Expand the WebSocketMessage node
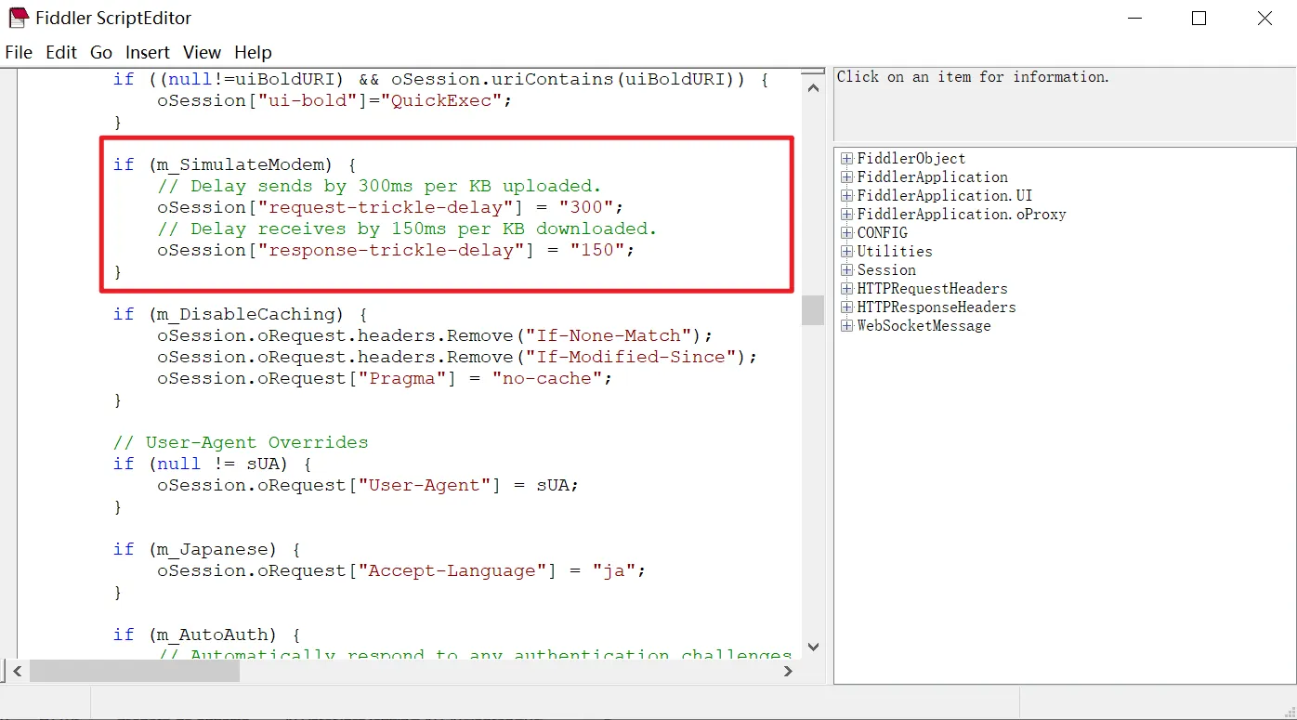This screenshot has height=720, width=1297. 846,326
